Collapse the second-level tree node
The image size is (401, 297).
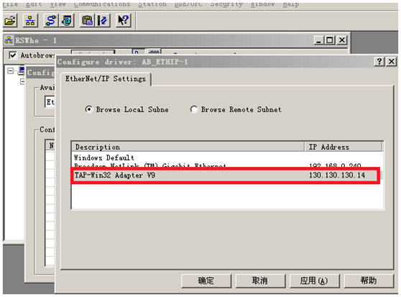coord(22,81)
